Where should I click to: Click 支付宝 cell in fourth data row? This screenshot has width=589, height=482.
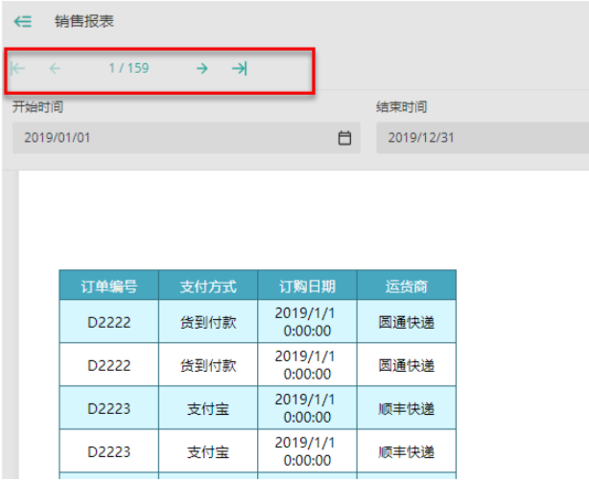tap(208, 451)
